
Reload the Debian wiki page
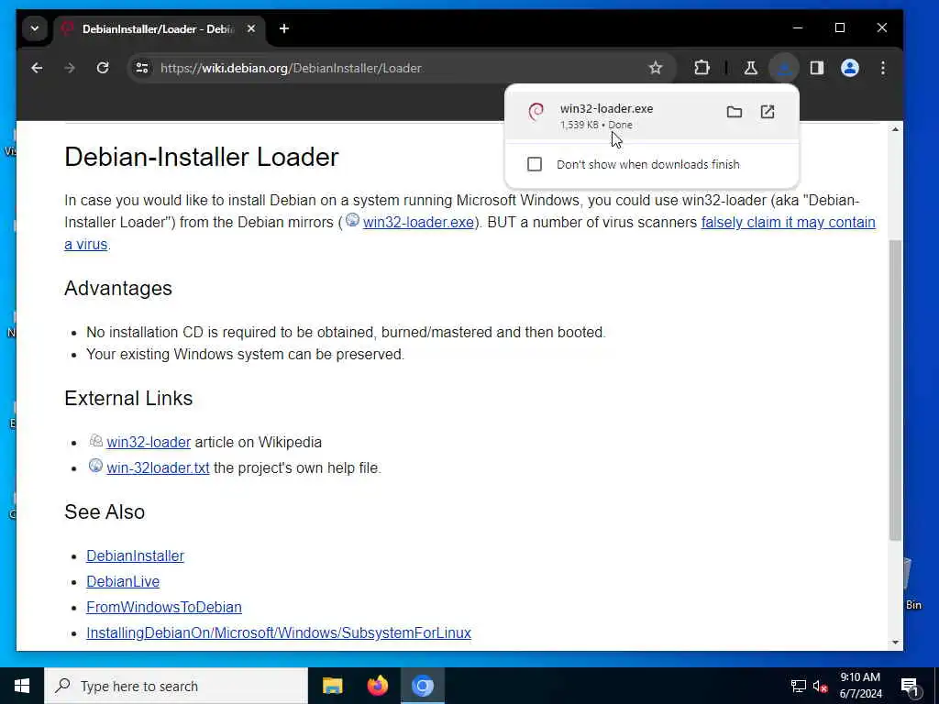(103, 68)
